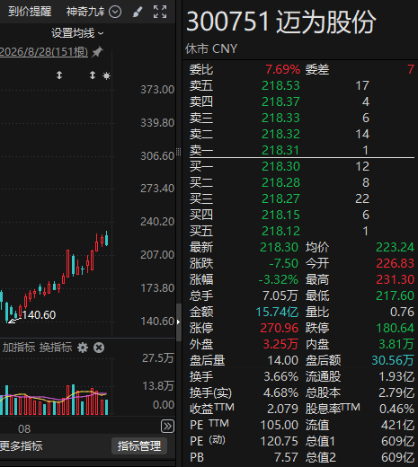Click the 买一 price 218.30
This screenshot has height=467, width=418.
(x=280, y=166)
